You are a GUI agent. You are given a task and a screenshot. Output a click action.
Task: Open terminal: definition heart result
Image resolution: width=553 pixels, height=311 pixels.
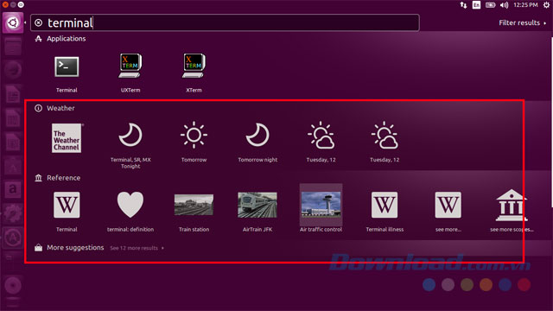tap(130, 205)
